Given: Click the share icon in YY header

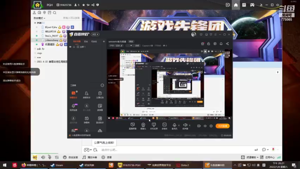Looking at the screenshot, I should (93, 5).
